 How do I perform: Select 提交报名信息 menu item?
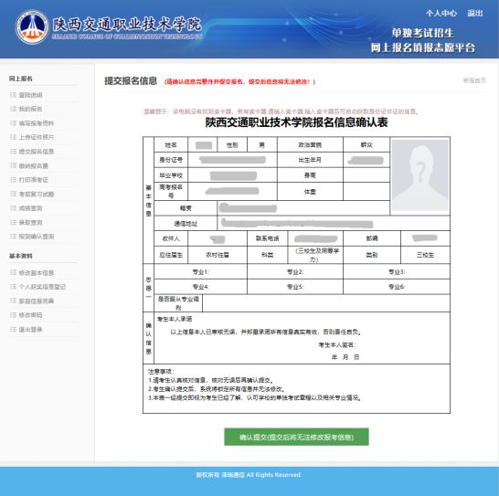(37, 152)
